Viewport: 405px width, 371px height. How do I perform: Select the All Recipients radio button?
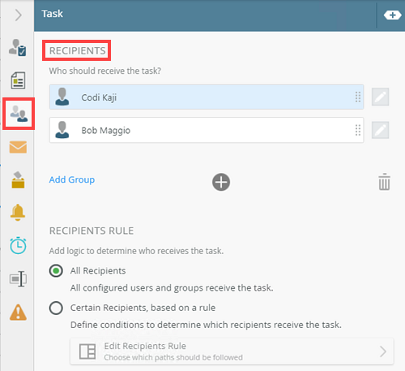56,270
